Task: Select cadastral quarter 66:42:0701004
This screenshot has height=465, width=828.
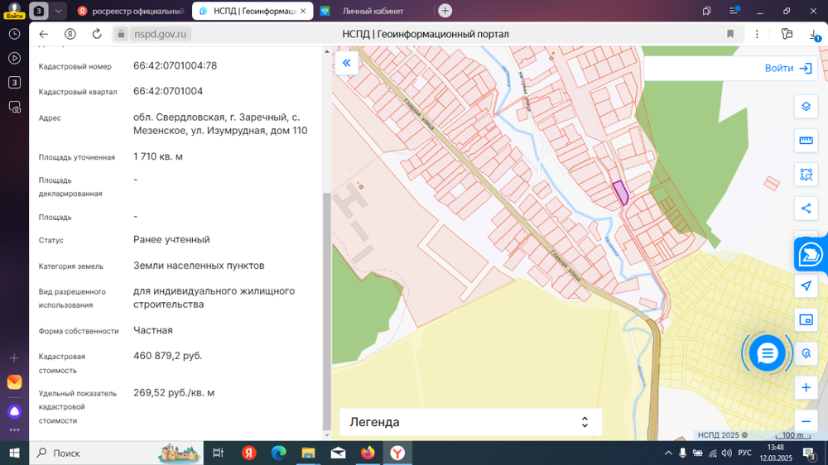Action: (168, 91)
